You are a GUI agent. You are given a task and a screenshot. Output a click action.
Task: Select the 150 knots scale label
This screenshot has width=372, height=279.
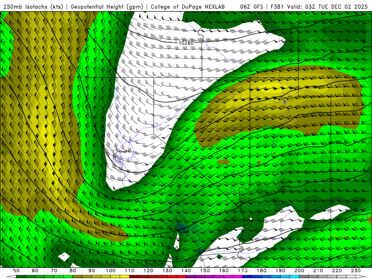[205, 271]
